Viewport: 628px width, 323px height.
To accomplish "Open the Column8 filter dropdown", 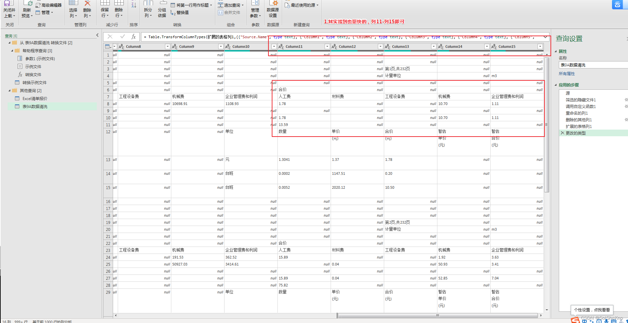I will tap(168, 47).
